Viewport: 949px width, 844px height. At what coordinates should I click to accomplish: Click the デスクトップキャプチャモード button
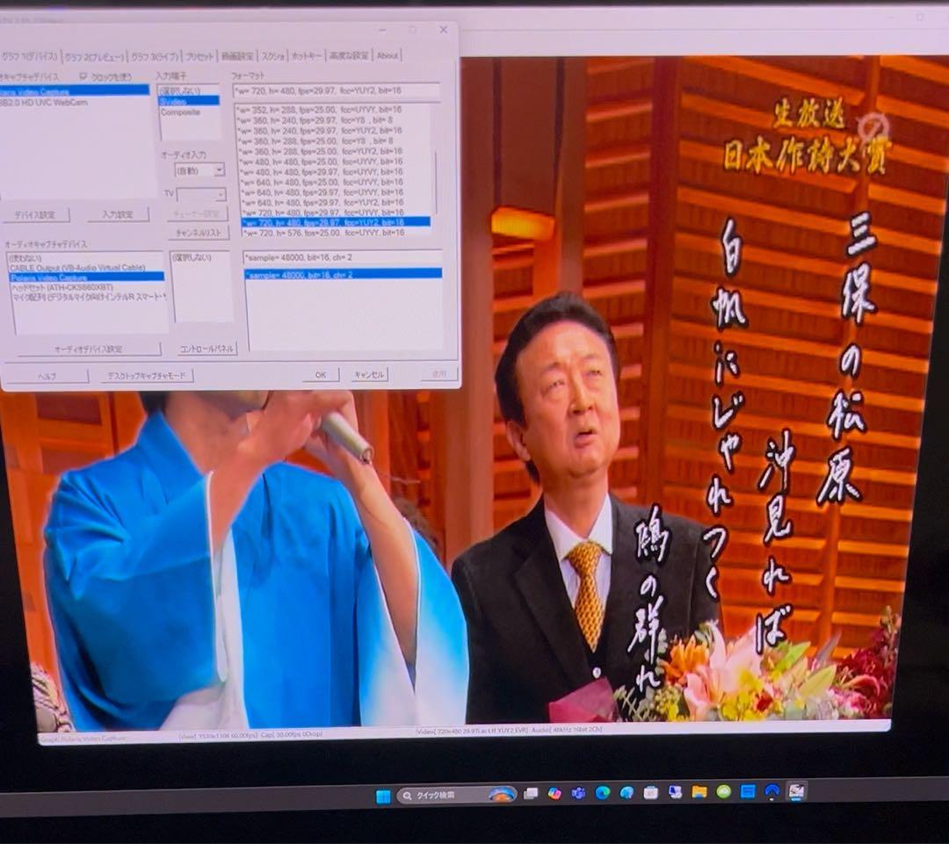(147, 376)
